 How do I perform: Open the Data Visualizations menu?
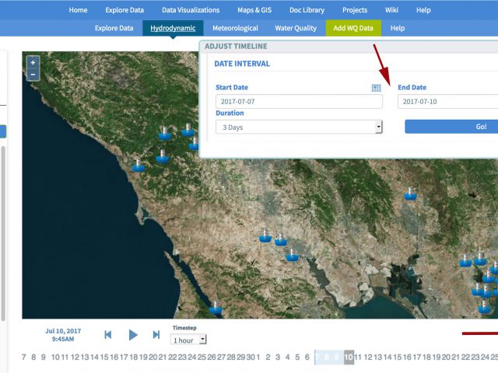[191, 10]
